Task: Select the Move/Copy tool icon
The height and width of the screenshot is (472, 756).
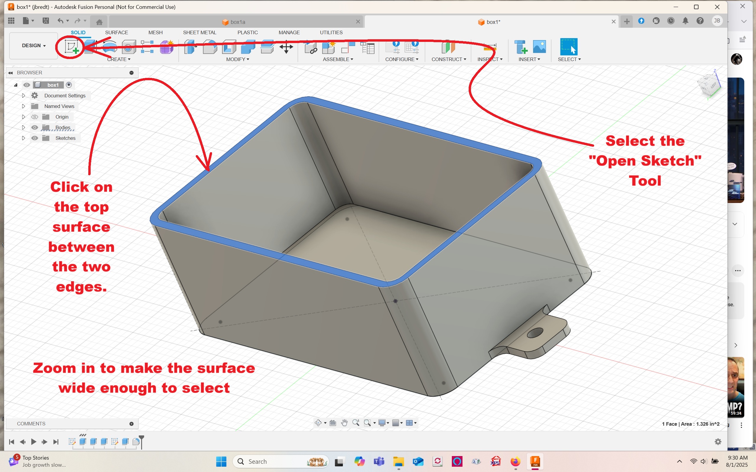Action: [x=286, y=47]
